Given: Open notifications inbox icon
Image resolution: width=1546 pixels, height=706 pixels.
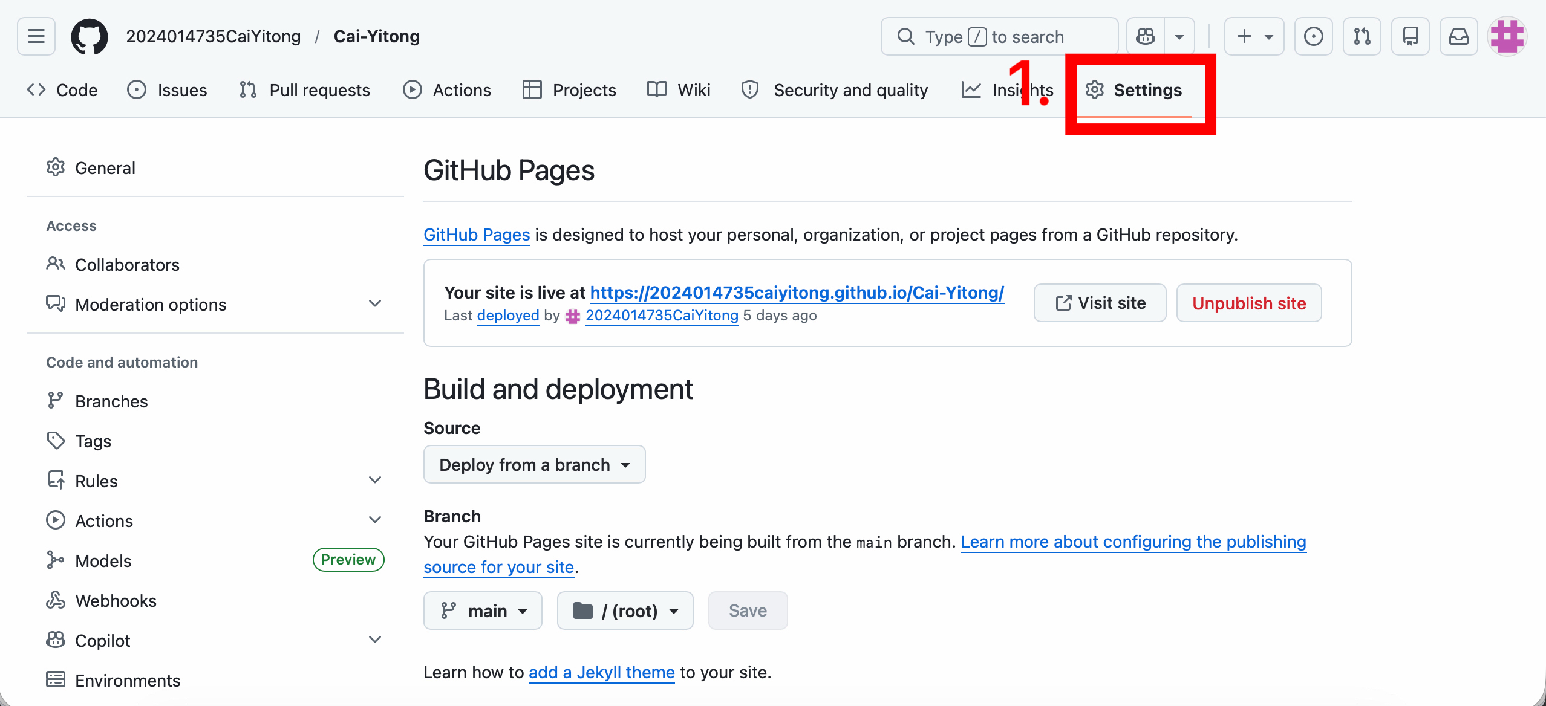Looking at the screenshot, I should click(x=1459, y=36).
